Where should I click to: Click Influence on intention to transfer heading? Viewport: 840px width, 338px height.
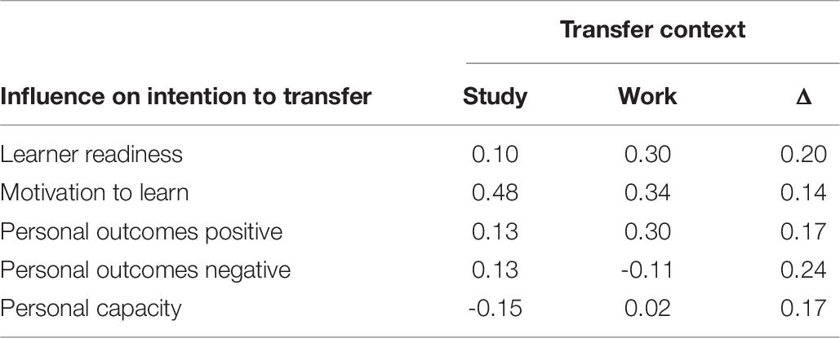click(x=185, y=97)
